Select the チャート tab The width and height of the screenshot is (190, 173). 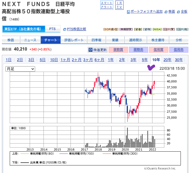51,40
